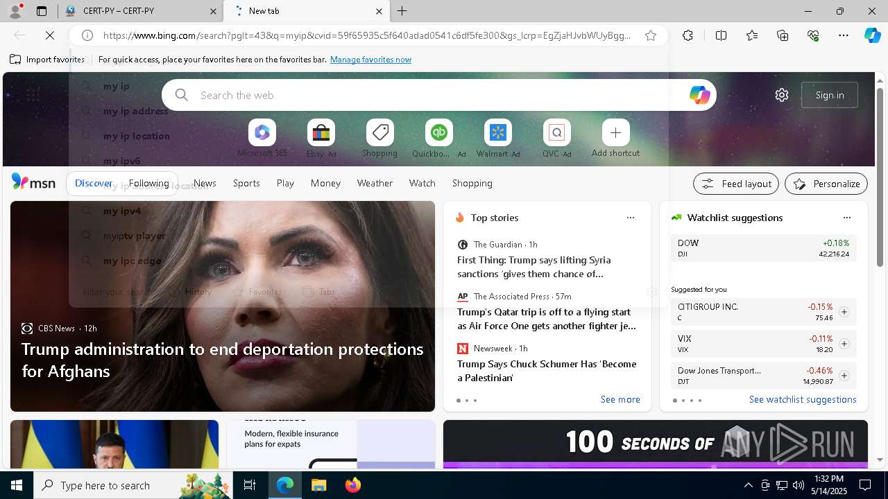Open Newsweek Chuck Schumer story
888x499 pixels.
coord(547,371)
